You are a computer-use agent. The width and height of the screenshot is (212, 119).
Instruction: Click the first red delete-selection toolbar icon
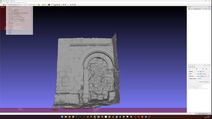(x=71, y=5)
